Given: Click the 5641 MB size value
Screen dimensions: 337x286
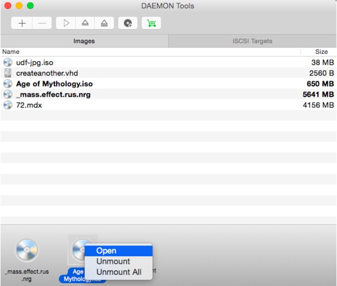Looking at the screenshot, I should 318,94.
